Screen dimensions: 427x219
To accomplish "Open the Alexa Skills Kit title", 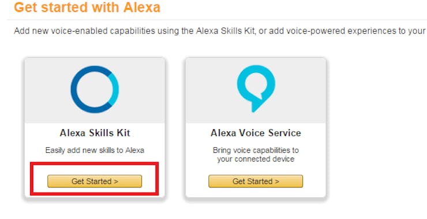I will point(95,133).
